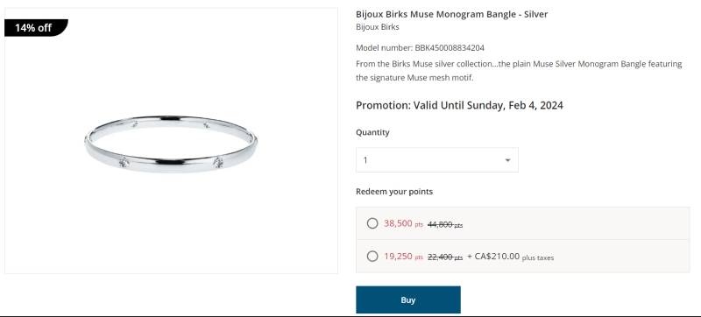
Task: Click the struck-through 22,400 pts original price
Action: coord(445,257)
